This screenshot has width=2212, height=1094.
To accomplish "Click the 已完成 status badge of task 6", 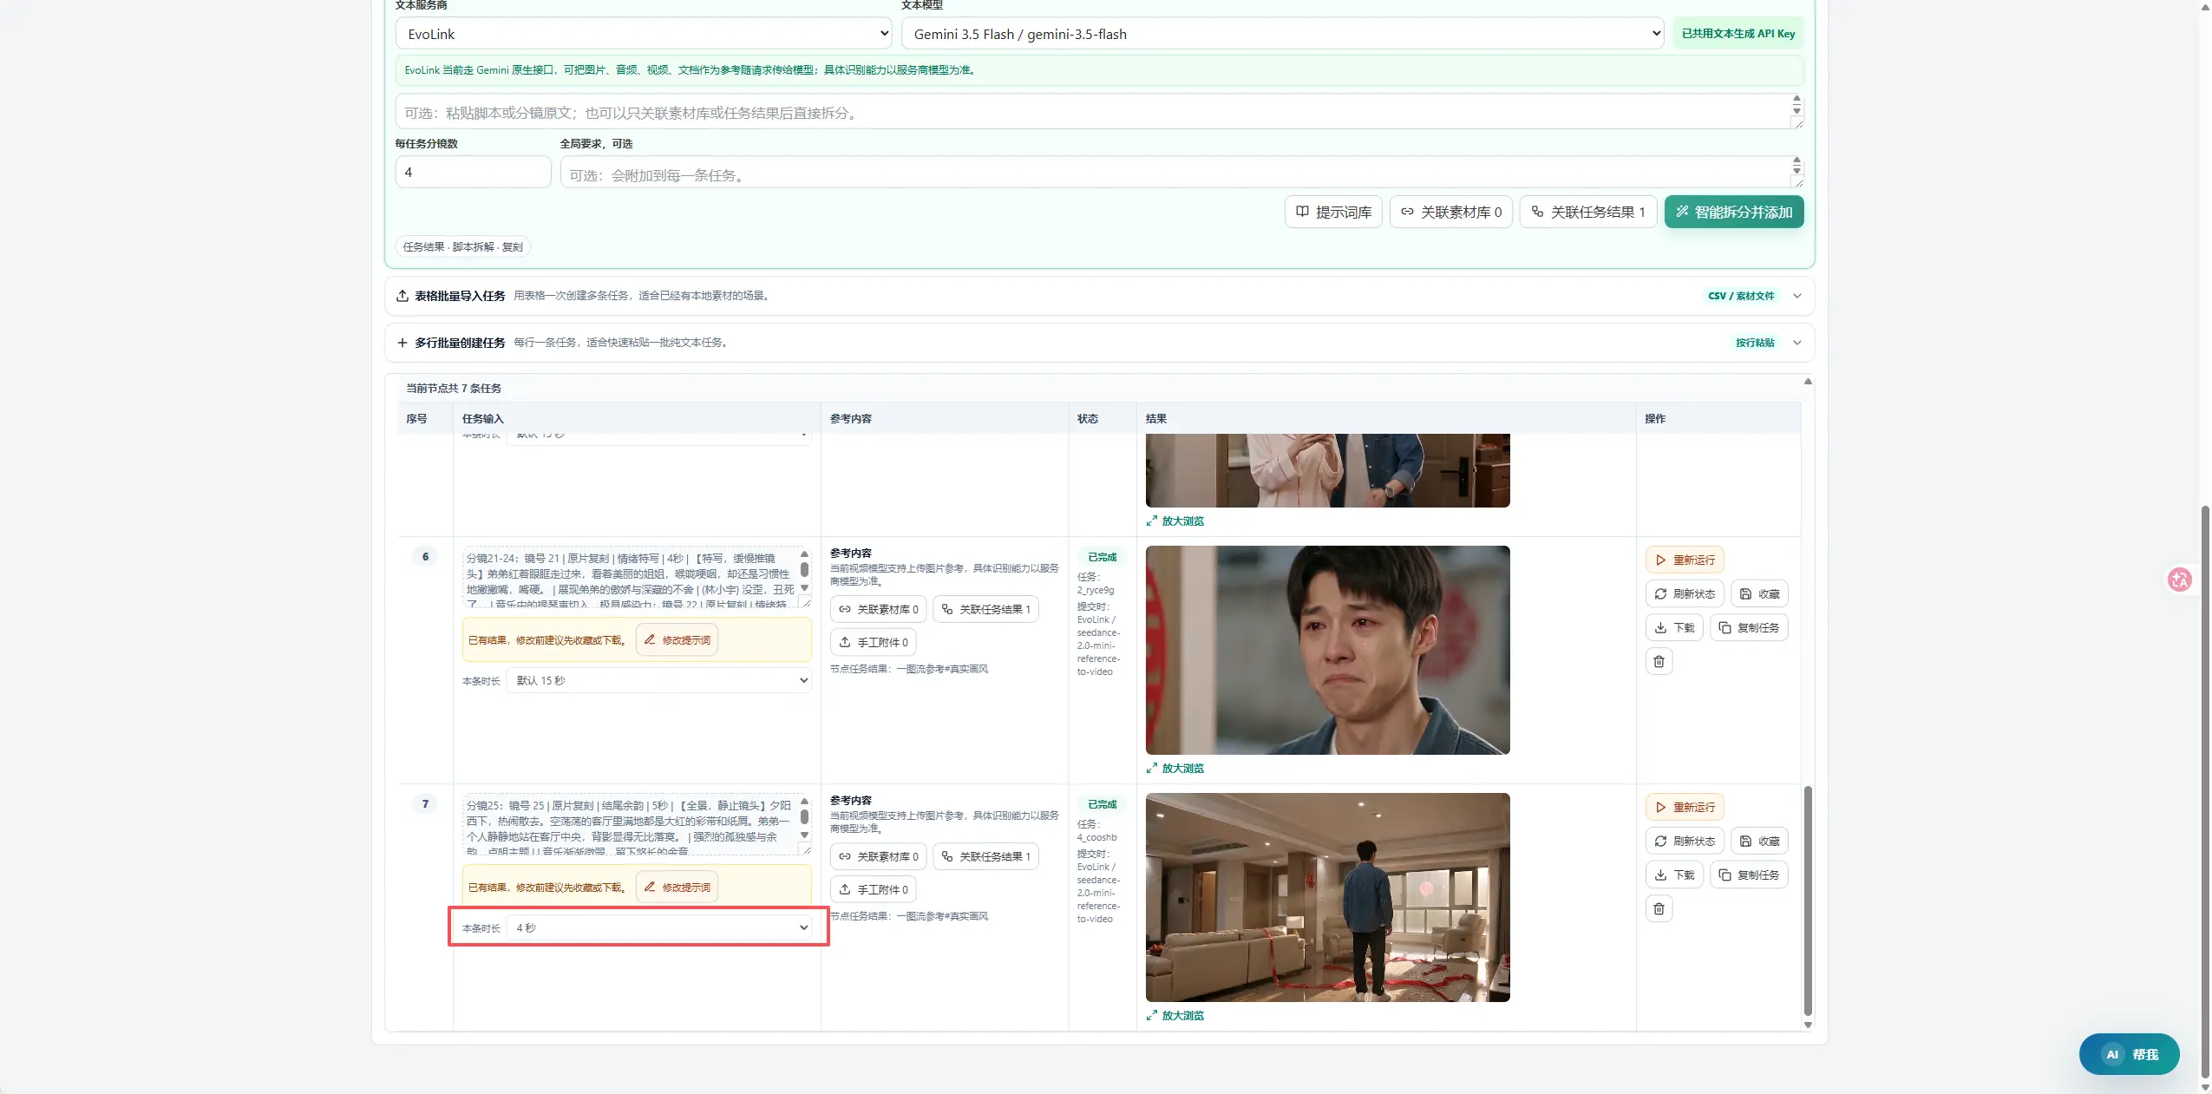I will click(x=1102, y=557).
